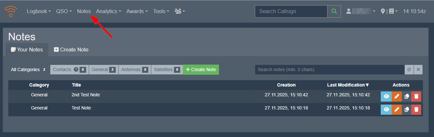Duplicate the Test Note in the last row
This screenshot has width=434, height=137.
coord(407,109)
